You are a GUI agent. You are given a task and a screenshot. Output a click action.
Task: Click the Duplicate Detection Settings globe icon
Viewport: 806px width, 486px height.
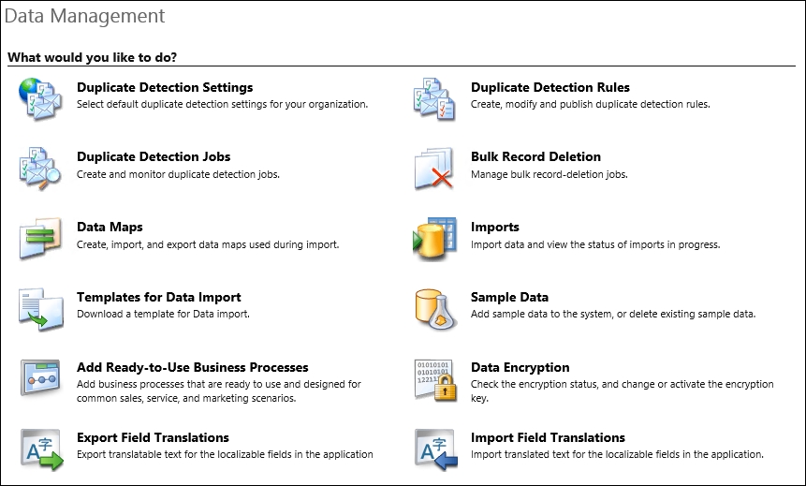[40, 98]
